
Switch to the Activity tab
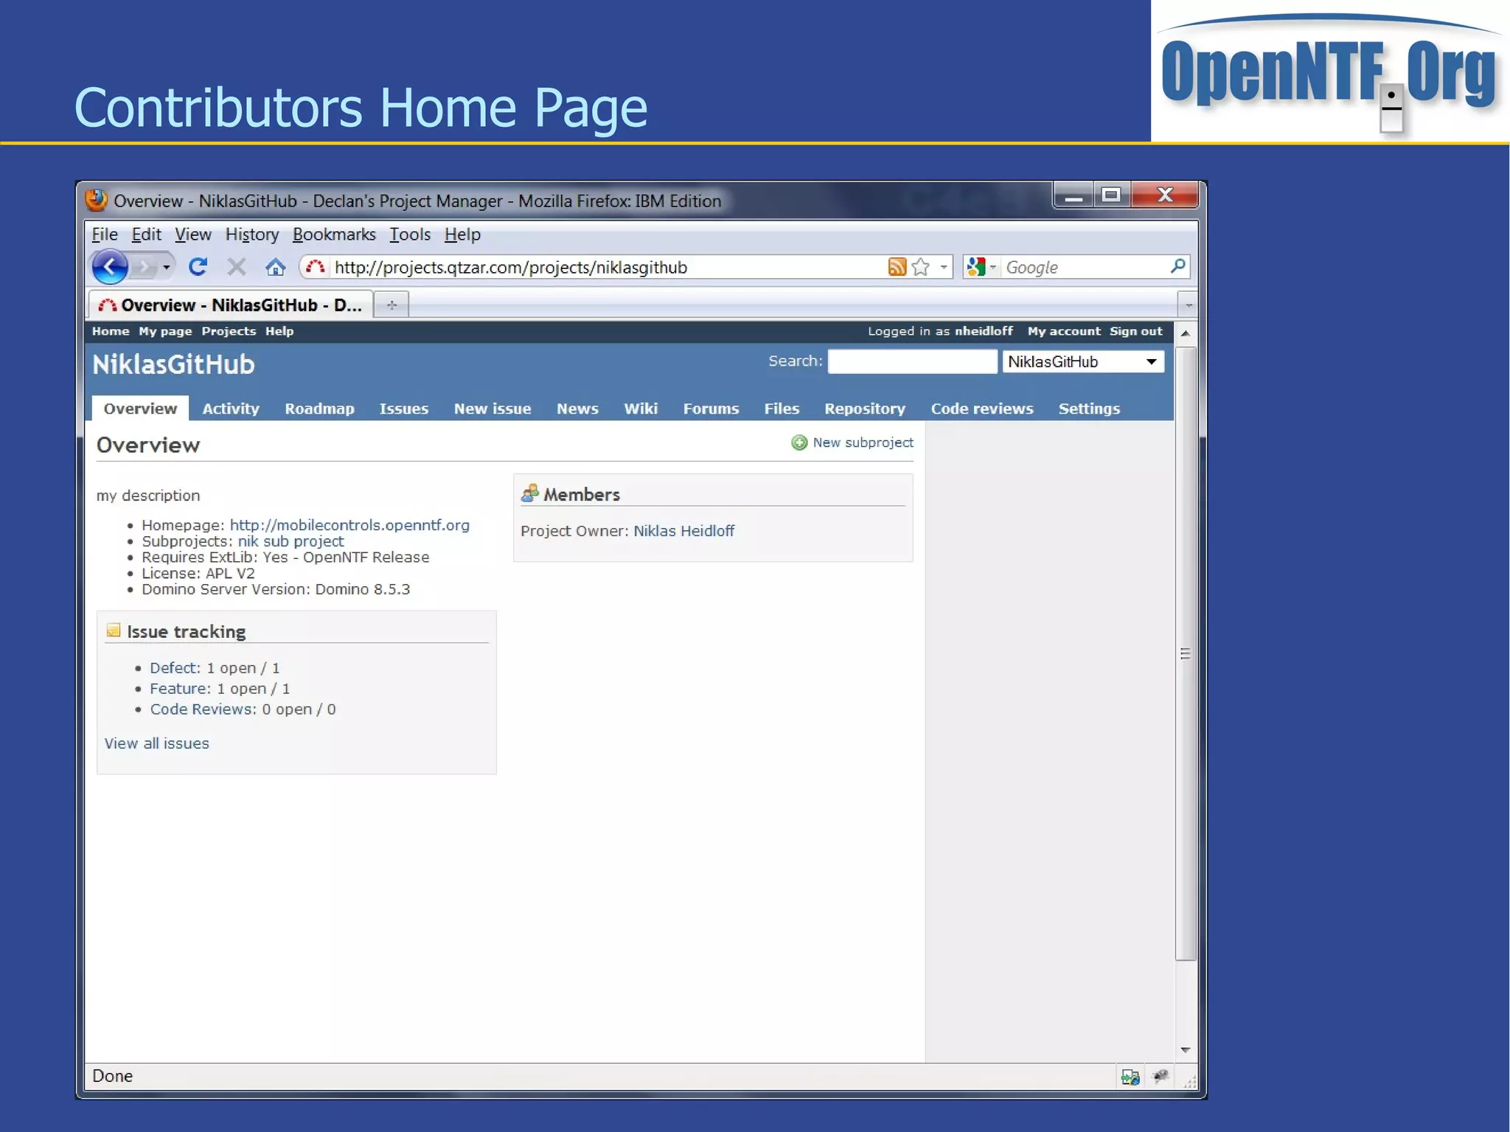pos(231,409)
